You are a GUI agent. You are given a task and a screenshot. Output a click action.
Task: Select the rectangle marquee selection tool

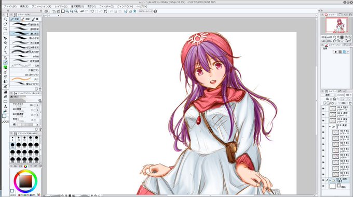pyautogui.click(x=5, y=34)
